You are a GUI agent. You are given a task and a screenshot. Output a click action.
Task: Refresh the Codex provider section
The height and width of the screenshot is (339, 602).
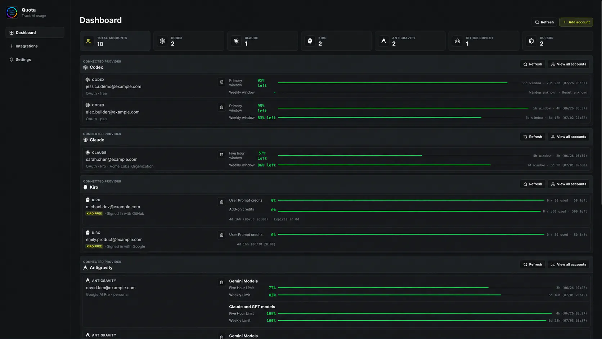click(533, 64)
